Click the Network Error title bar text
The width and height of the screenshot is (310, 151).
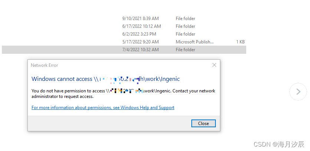point(44,65)
